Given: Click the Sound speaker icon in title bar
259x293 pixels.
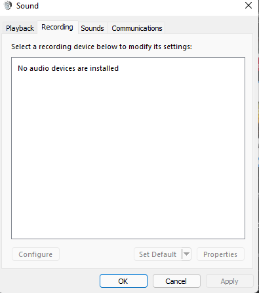Looking at the screenshot, I should click(x=8, y=5).
